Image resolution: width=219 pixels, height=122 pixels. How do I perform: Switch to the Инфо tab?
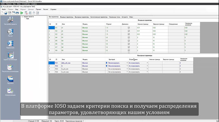131,17
